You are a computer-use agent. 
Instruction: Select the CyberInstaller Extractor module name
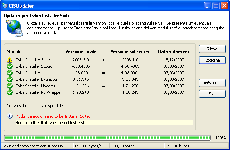[36, 79]
